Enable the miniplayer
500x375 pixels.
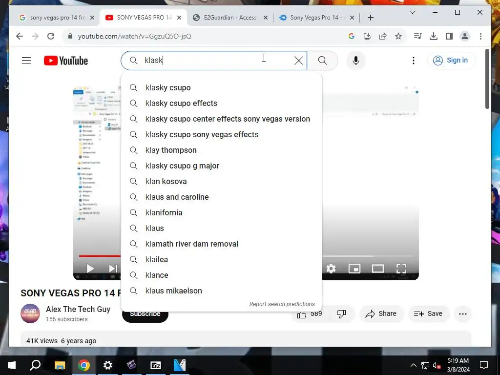354,269
